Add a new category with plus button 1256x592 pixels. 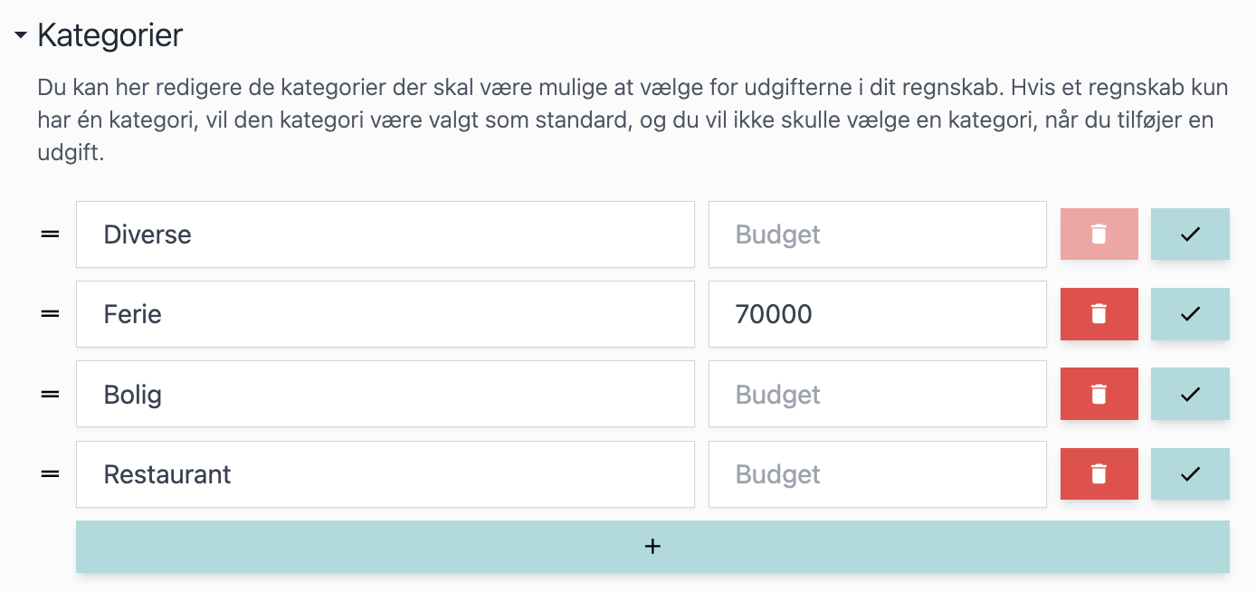point(652,547)
